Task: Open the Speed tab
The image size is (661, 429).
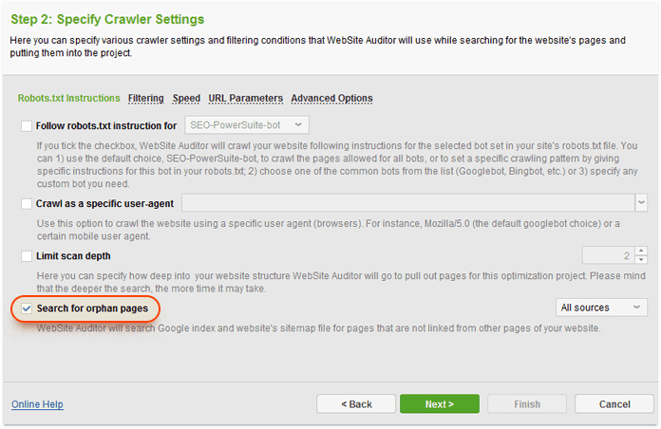Action: coord(186,99)
